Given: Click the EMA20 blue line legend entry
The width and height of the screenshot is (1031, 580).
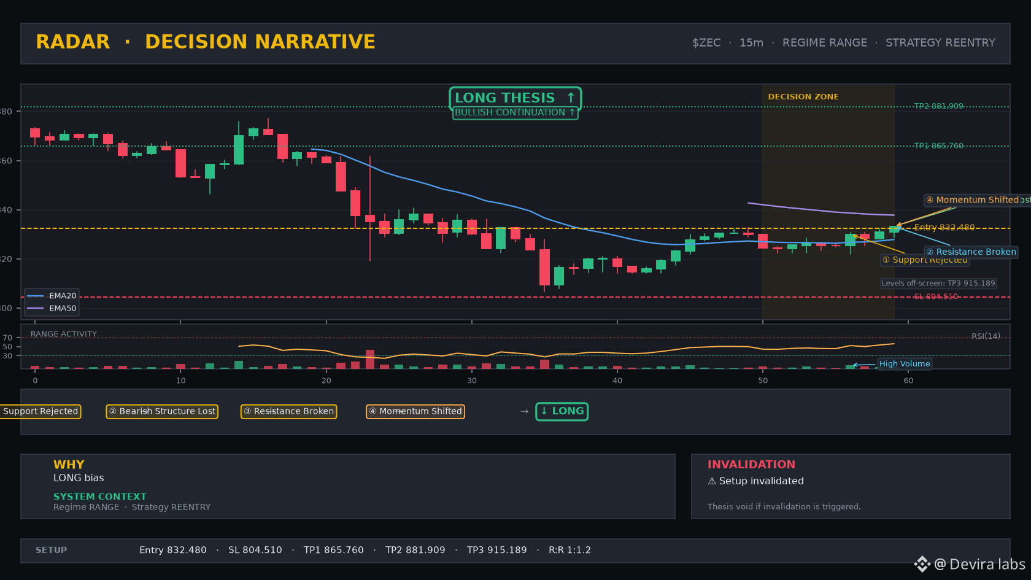Looking at the screenshot, I should click(x=52, y=296).
